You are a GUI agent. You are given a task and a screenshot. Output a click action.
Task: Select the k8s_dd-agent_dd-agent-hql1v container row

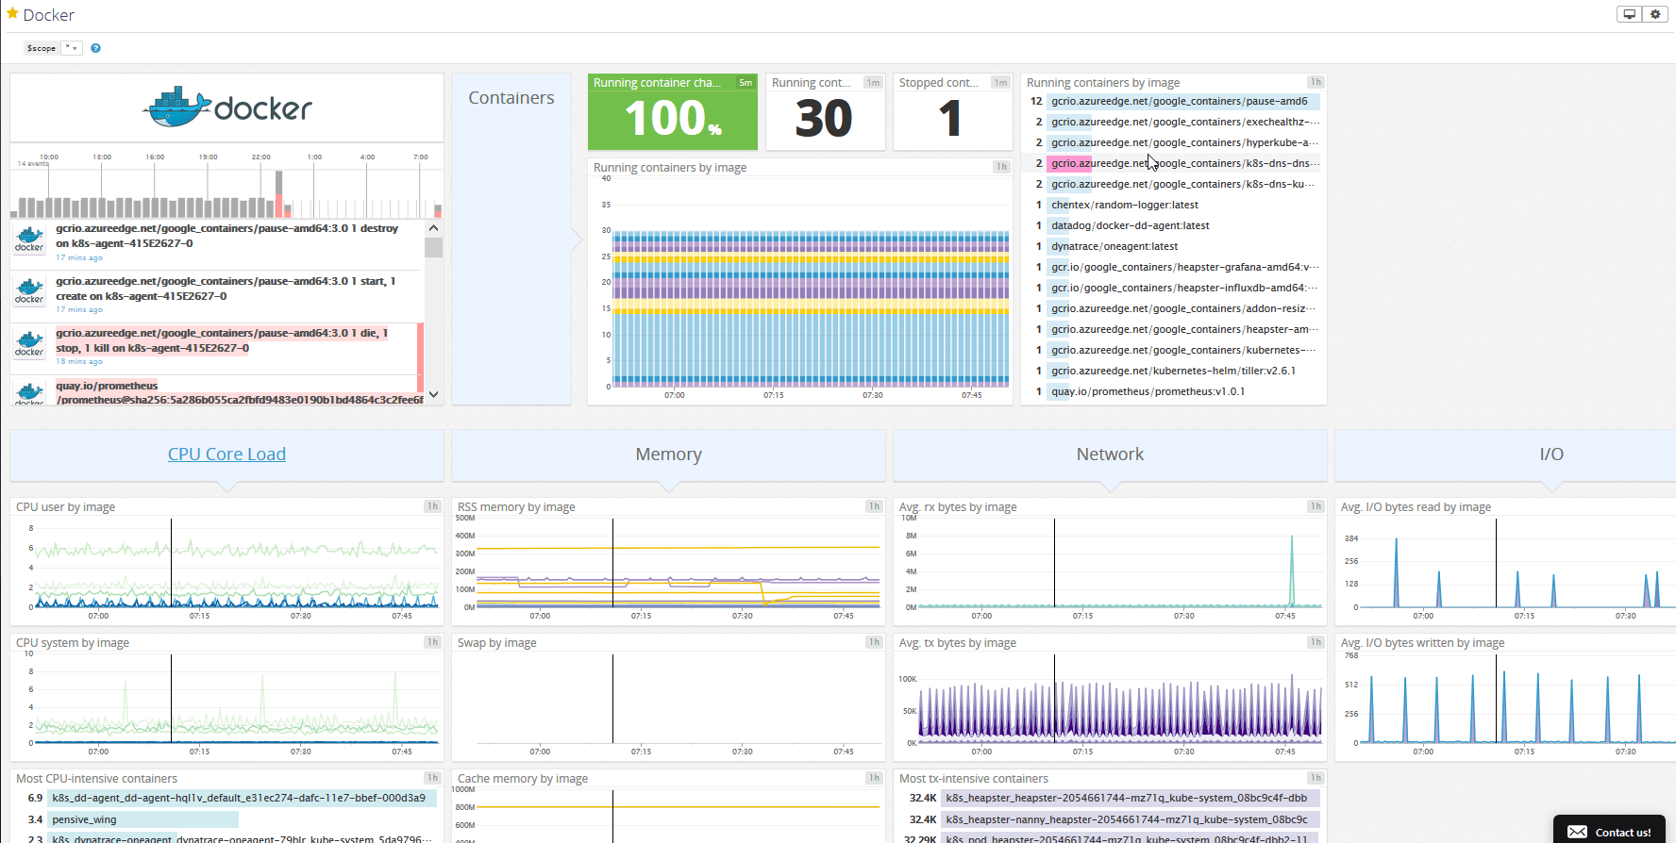click(x=225, y=798)
